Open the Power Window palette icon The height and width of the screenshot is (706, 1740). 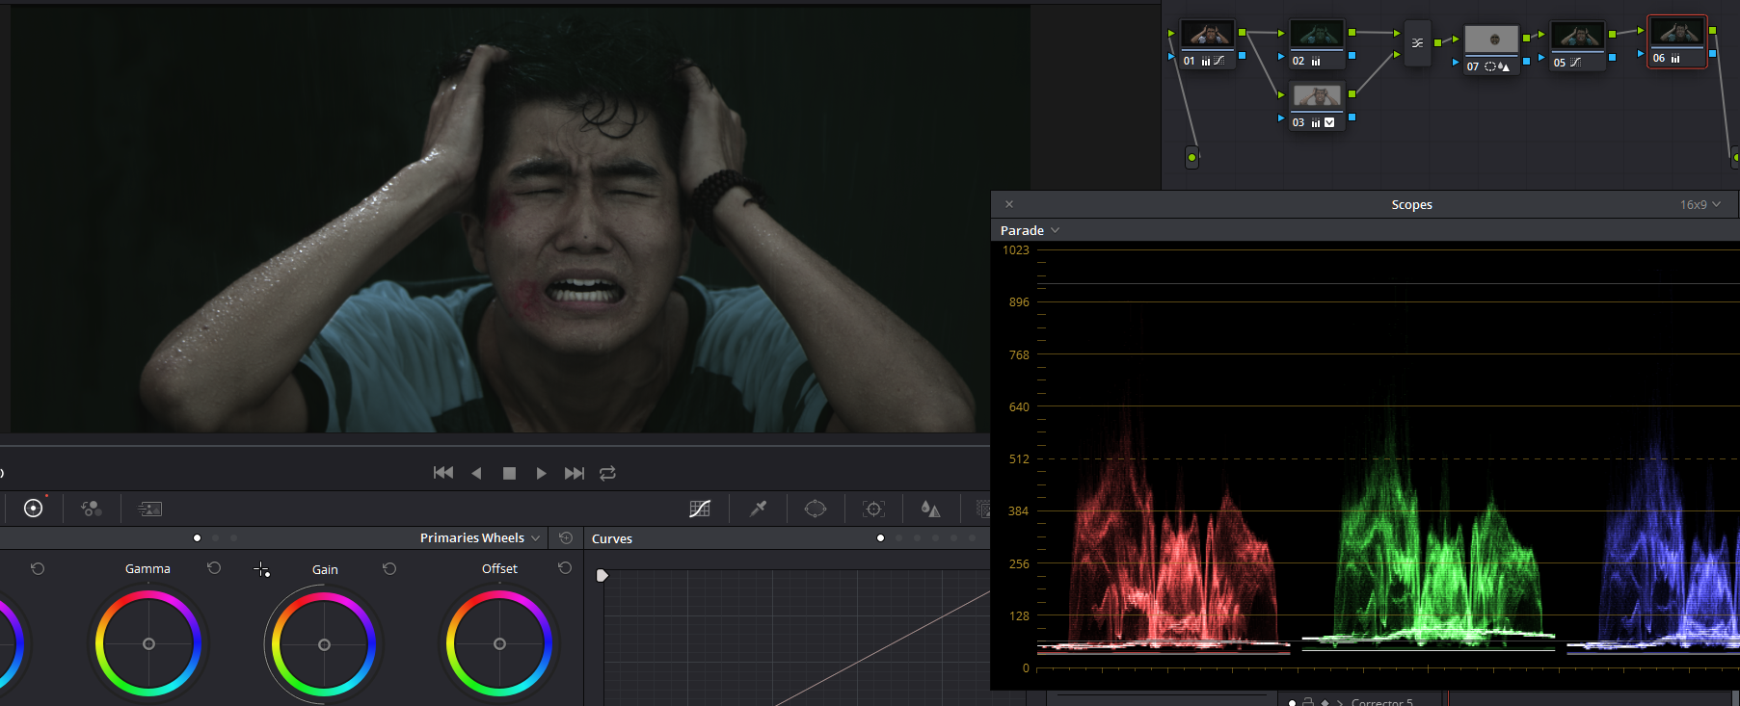click(816, 509)
